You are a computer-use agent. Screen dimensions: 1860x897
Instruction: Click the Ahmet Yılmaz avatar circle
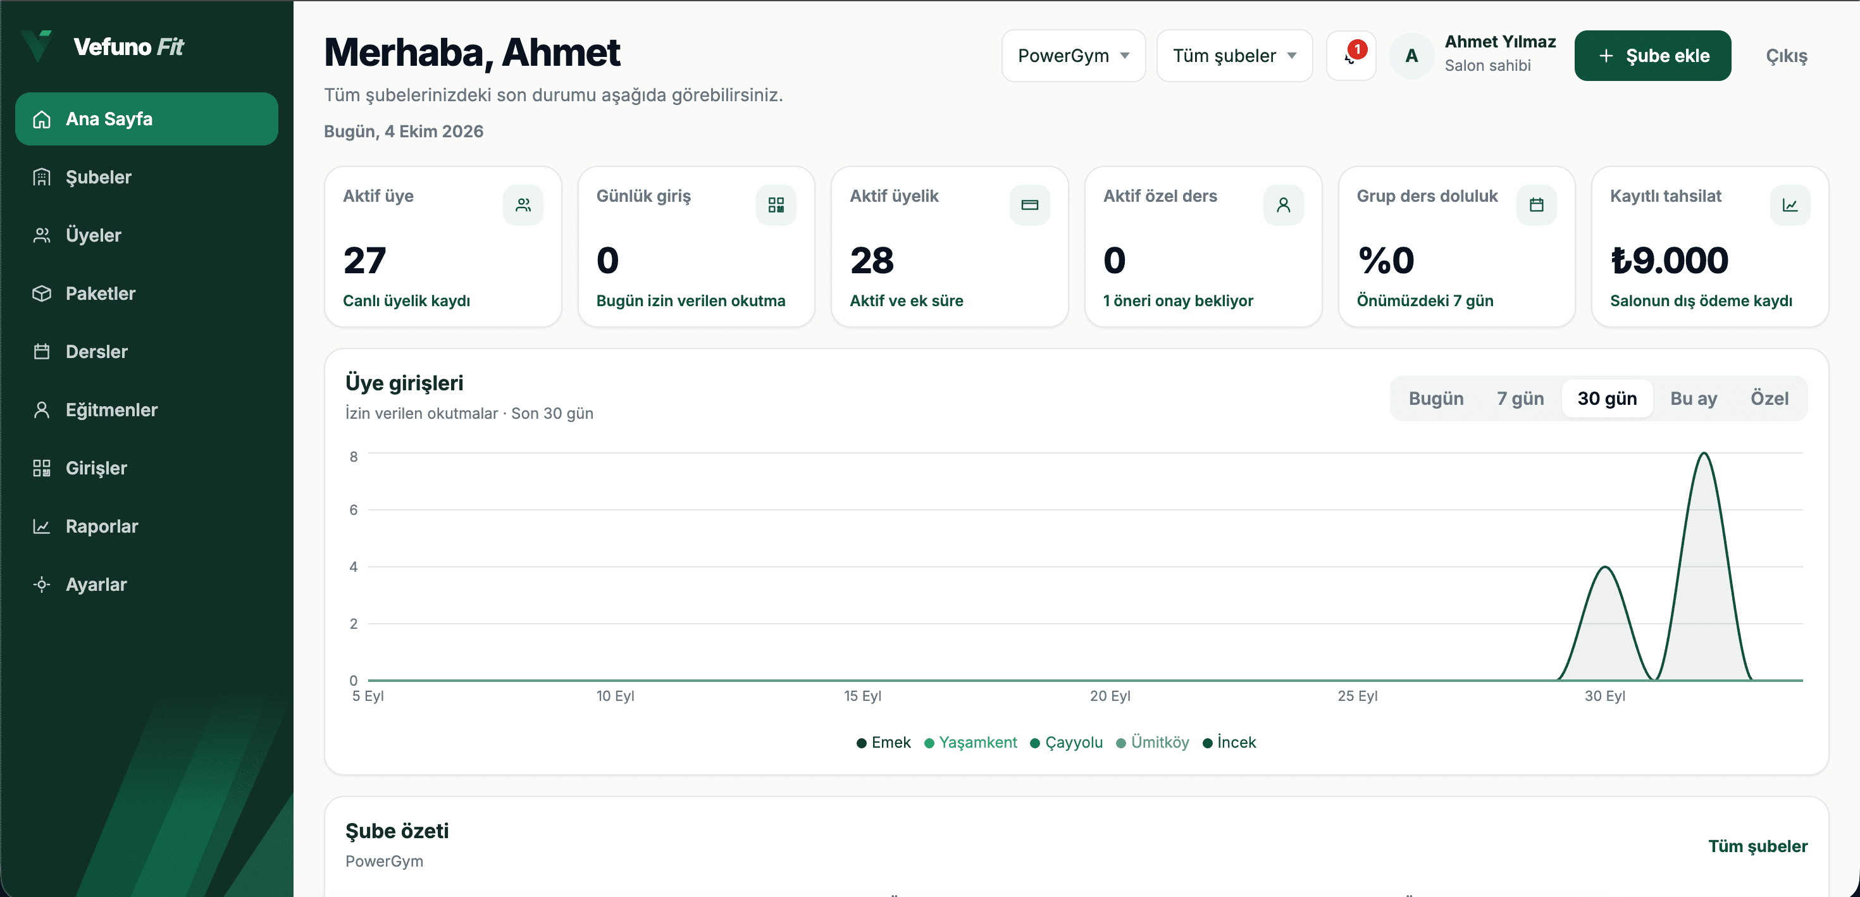coord(1411,56)
